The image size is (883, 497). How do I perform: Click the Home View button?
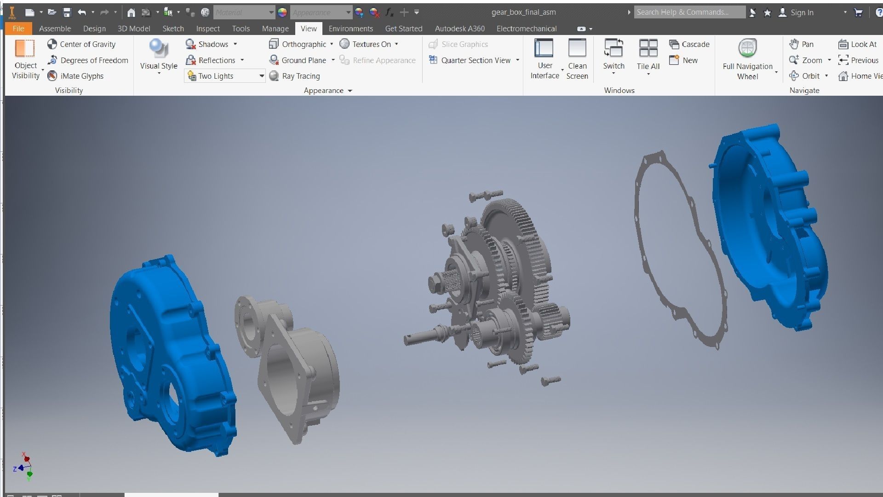coord(860,76)
